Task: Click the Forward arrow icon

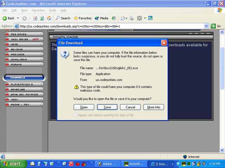Action: [24, 18]
